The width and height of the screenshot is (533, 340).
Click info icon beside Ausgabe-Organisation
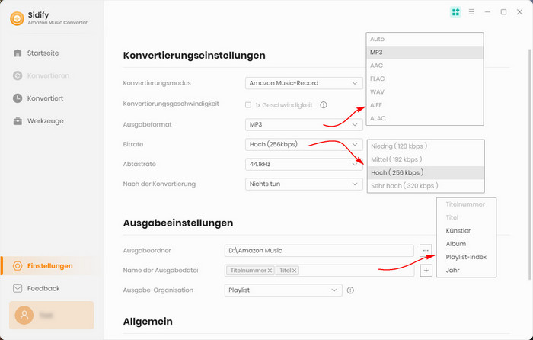click(350, 290)
